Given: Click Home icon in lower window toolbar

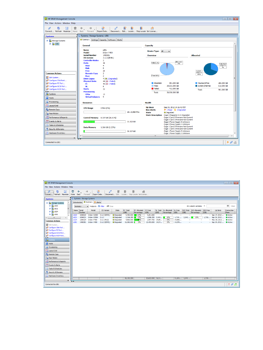Looking at the screenshot, I should coord(73,192).
